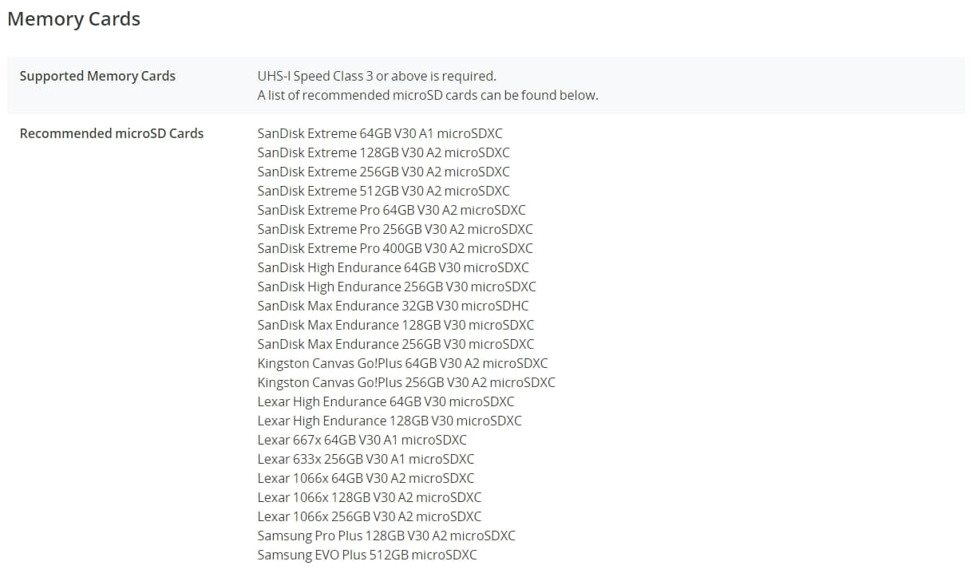977x585 pixels.
Task: Select SanDisk Extreme 128GB V30 A2 microSDXC
Action: (x=384, y=152)
